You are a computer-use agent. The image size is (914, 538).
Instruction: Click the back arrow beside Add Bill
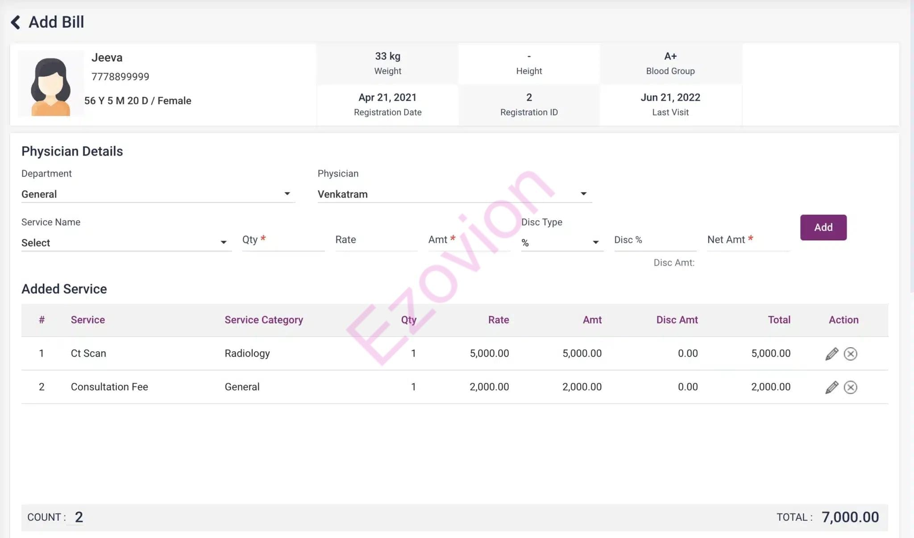click(x=16, y=22)
